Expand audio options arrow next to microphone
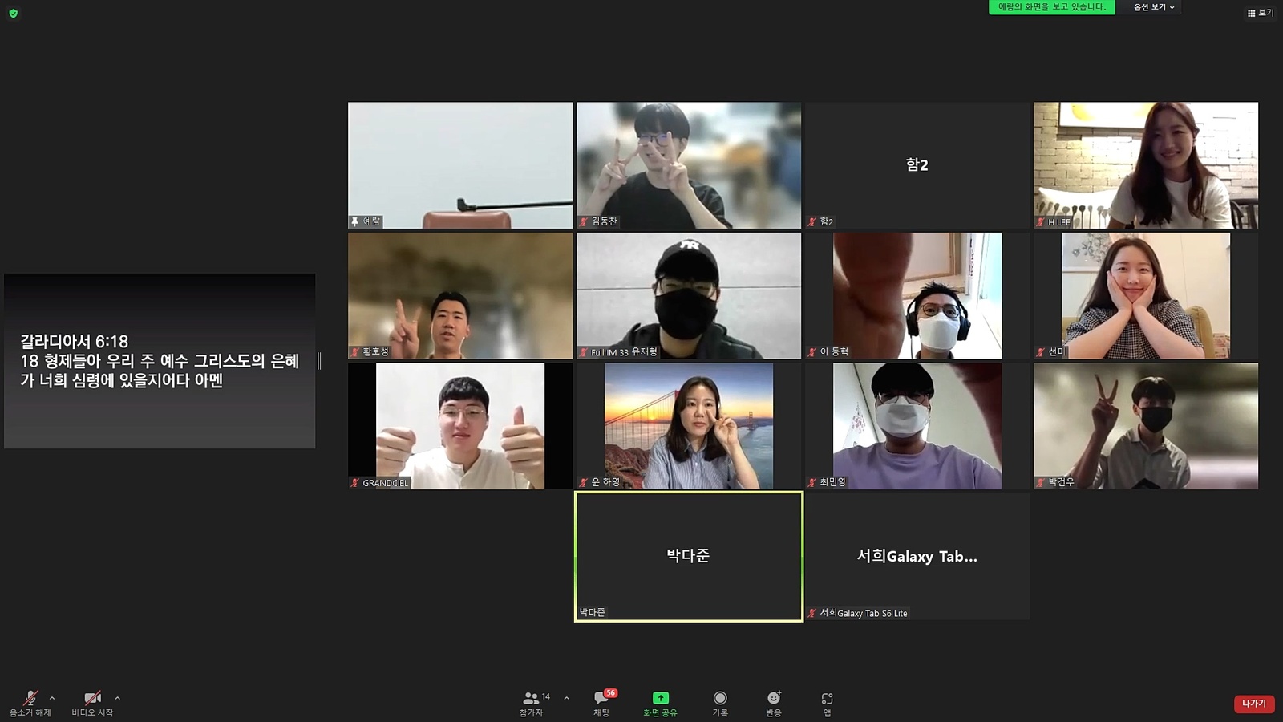Viewport: 1283px width, 722px height. (52, 698)
